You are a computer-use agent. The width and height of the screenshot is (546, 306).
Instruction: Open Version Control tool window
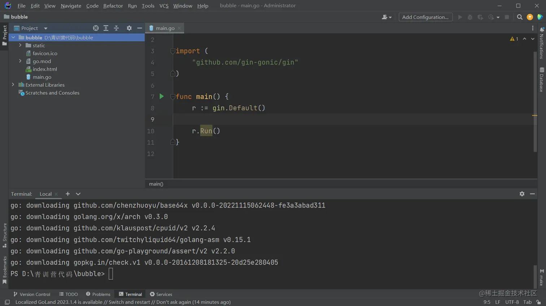32,294
